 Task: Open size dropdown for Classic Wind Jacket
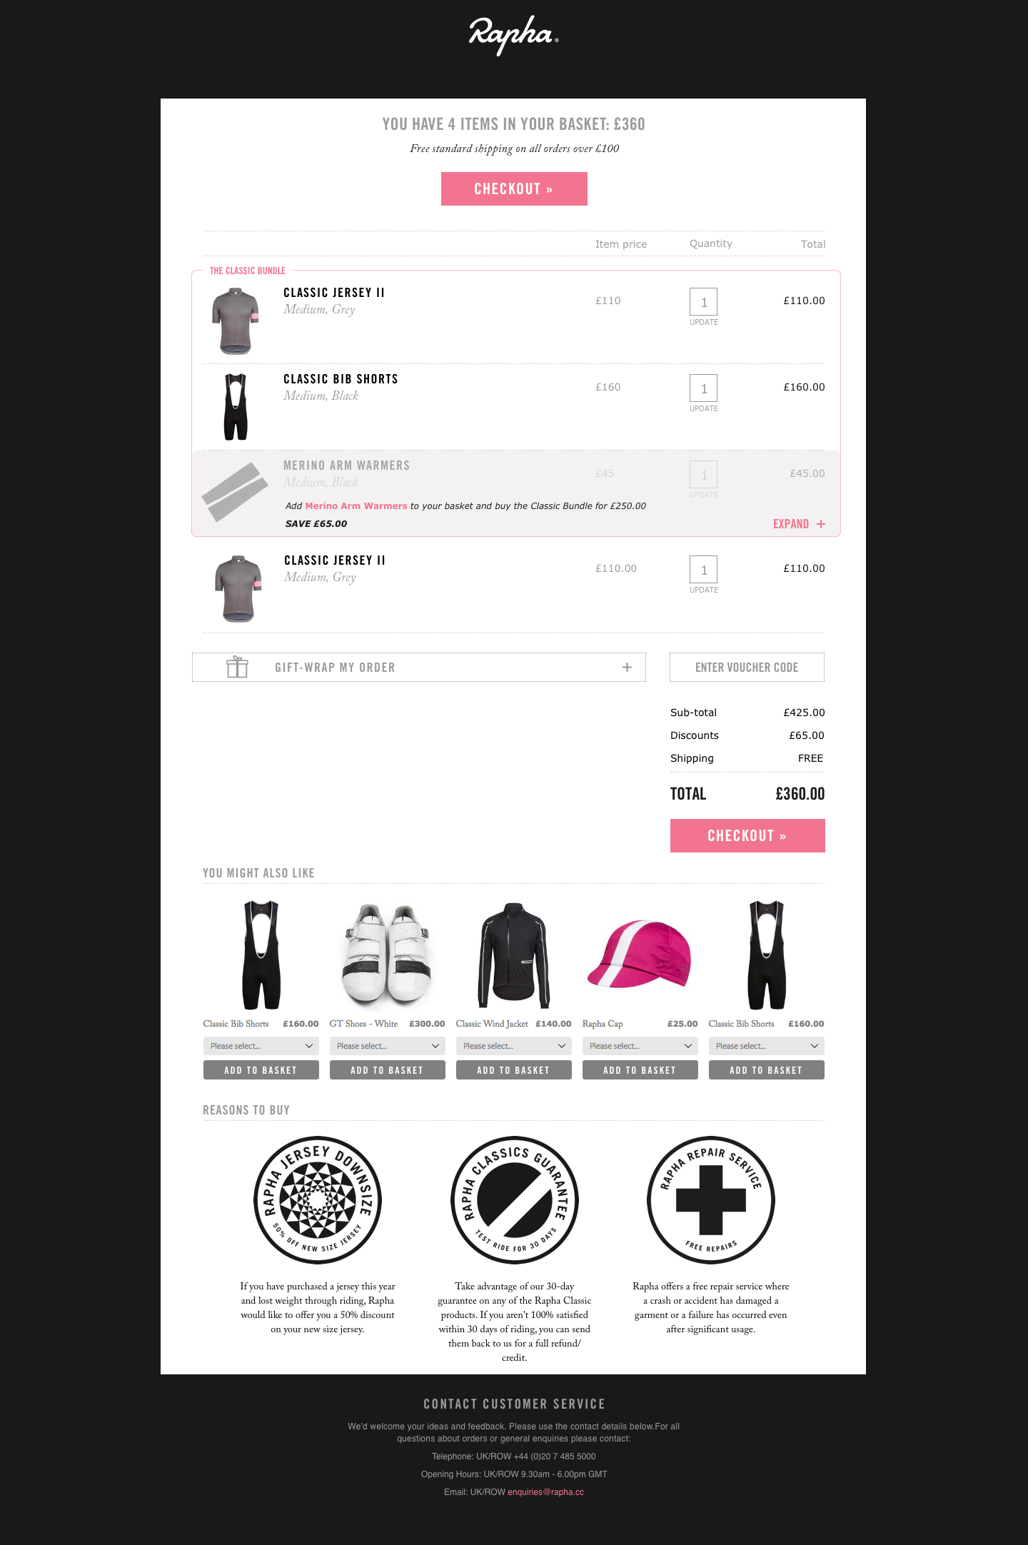pyautogui.click(x=514, y=1046)
